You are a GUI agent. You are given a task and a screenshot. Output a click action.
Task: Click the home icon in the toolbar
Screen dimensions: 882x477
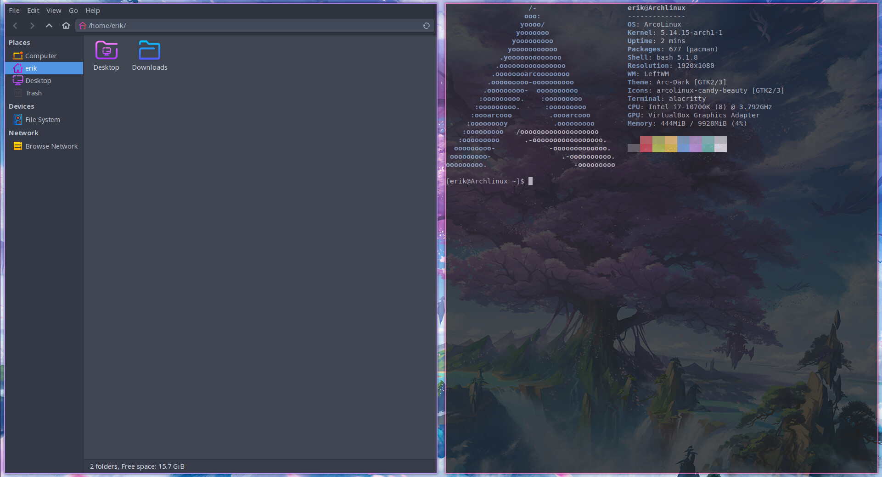coord(66,26)
